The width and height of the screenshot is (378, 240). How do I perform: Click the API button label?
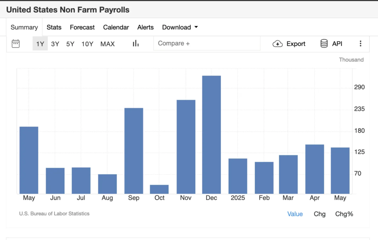coord(337,44)
